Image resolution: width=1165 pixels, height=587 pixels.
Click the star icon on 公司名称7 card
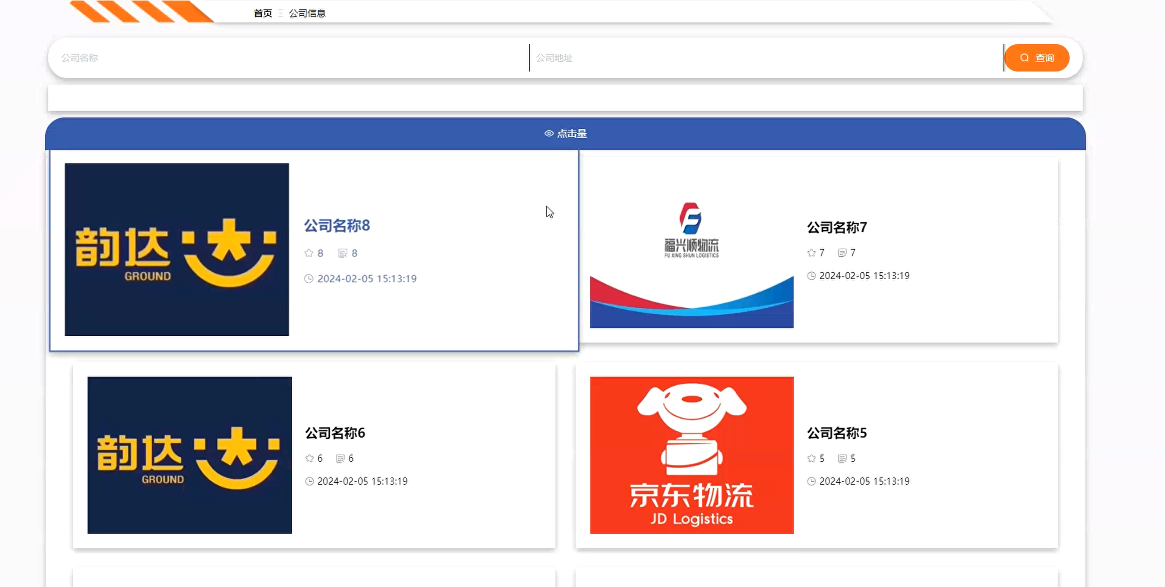tap(811, 253)
